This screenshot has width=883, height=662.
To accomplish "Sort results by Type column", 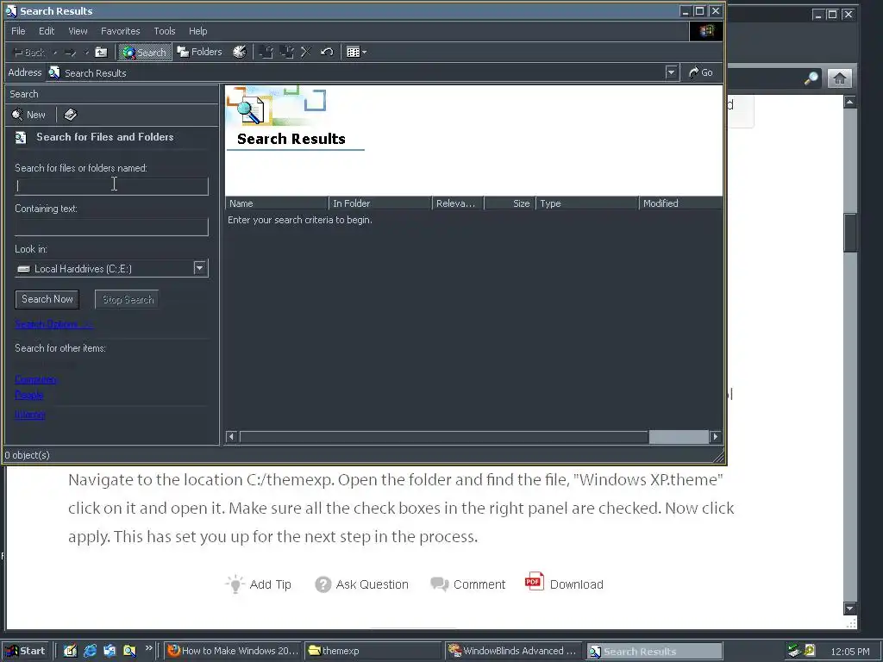I will [x=587, y=203].
